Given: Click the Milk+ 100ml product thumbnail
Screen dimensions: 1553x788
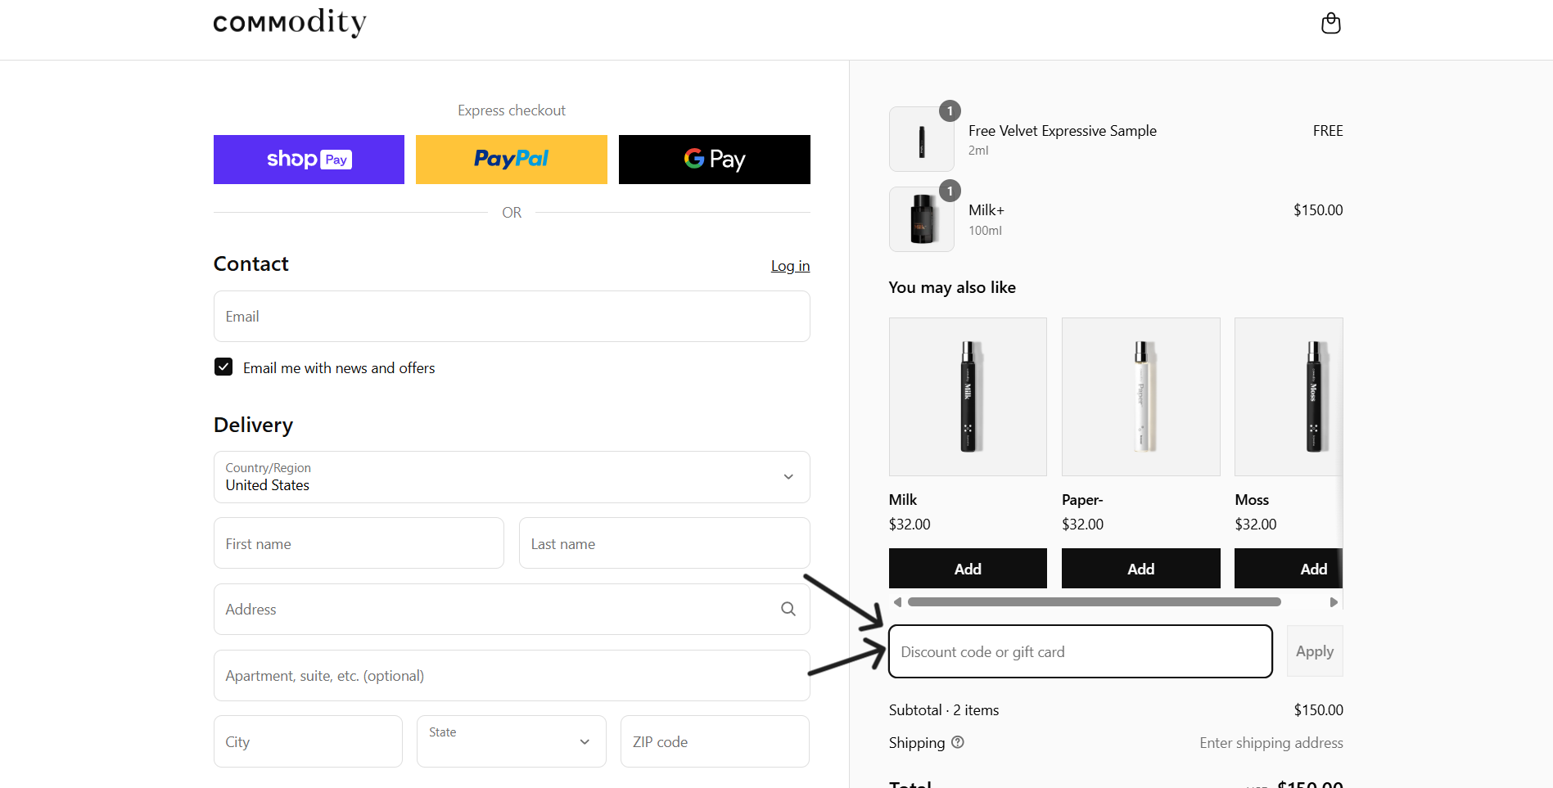Looking at the screenshot, I should 921,219.
